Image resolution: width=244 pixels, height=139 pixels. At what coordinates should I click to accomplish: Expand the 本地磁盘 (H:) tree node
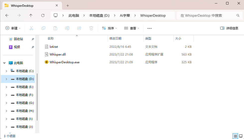[x=6, y=111]
